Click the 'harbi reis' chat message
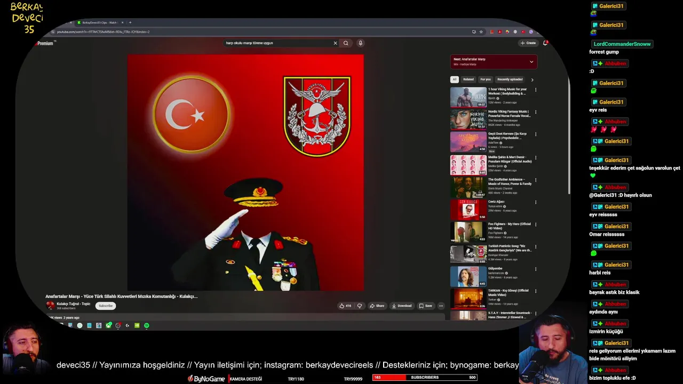Image resolution: width=683 pixels, height=384 pixels. click(600, 273)
